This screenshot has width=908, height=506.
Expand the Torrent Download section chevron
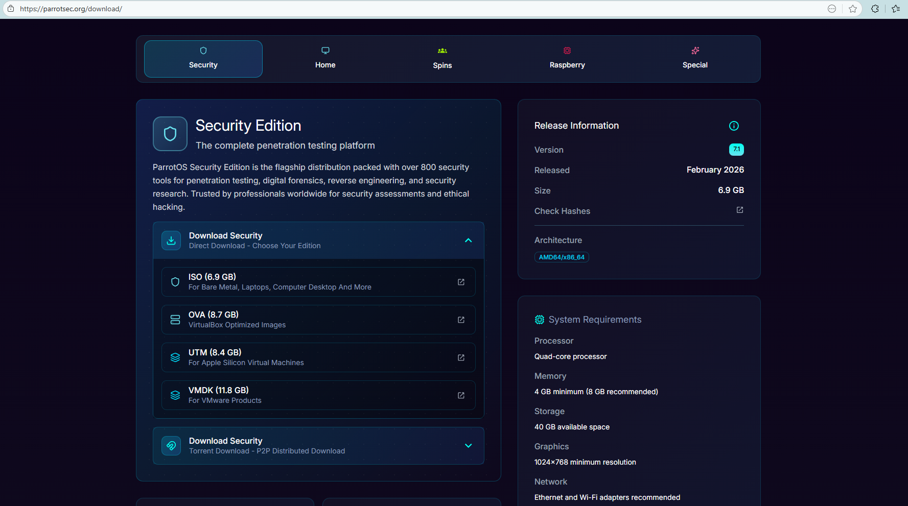click(x=468, y=446)
